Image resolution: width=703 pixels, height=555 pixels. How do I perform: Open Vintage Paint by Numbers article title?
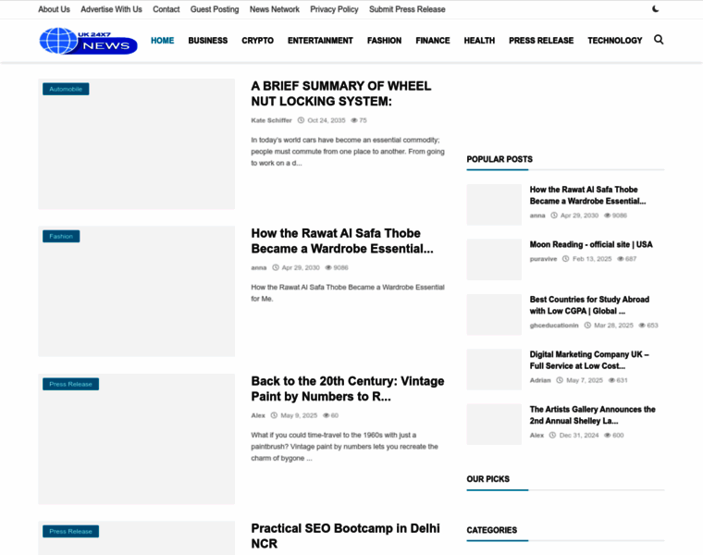pyautogui.click(x=348, y=388)
